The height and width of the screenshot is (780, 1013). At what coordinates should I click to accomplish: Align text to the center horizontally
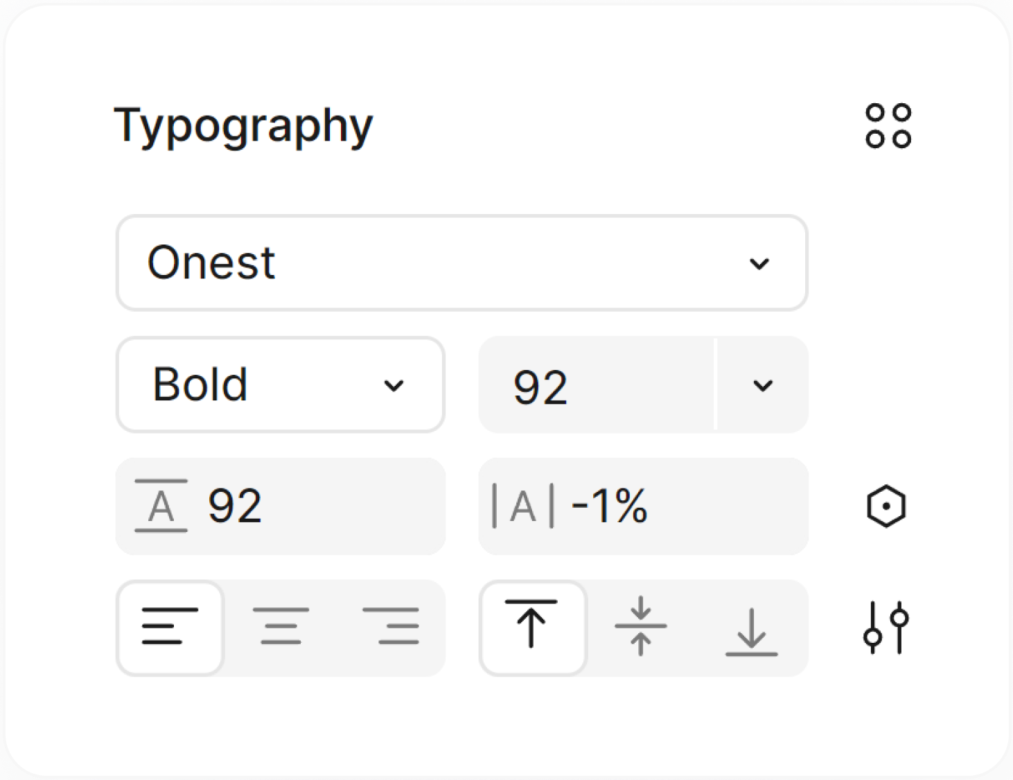point(281,627)
